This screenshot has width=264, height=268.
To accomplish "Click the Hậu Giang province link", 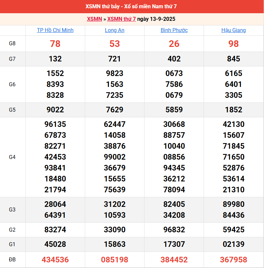I will coord(233,30).
